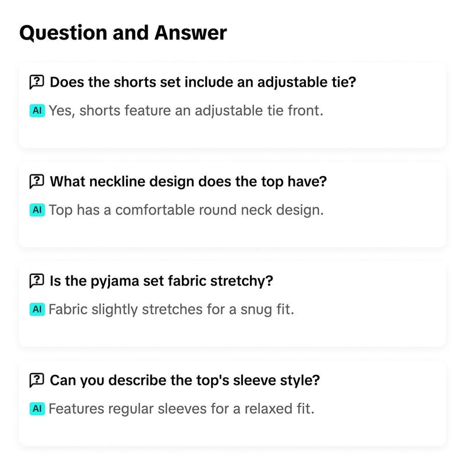Select answer 'Features regular sleeves for a relaxed fit.'
Image resolution: width=465 pixels, height=465 pixels.
pyautogui.click(x=181, y=409)
